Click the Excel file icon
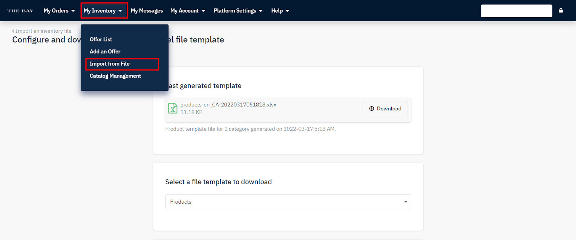The height and width of the screenshot is (240, 576). (173, 108)
